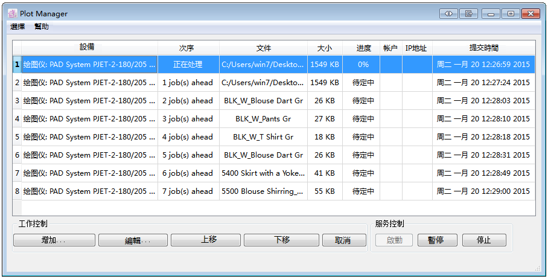Move job up with 上移 button
Screen dimensions: 548x279
(209, 240)
